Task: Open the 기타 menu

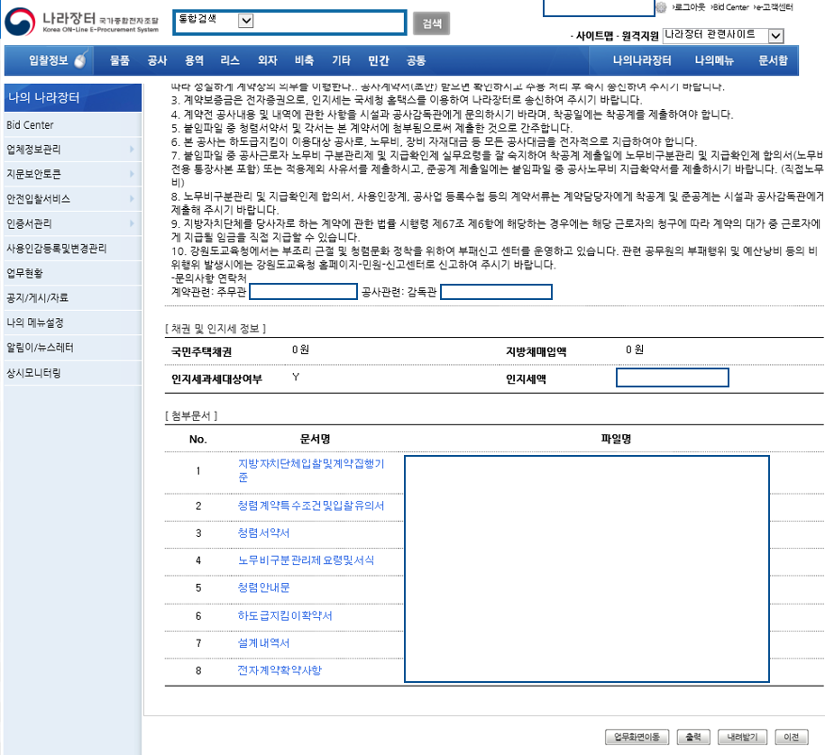Action: pos(341,60)
